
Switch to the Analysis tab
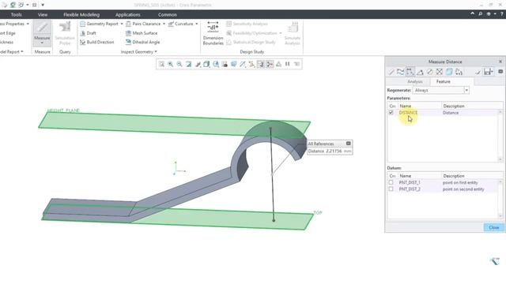click(414, 82)
